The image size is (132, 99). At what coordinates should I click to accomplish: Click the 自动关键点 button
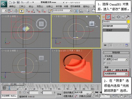pyautogui.click(x=68, y=92)
